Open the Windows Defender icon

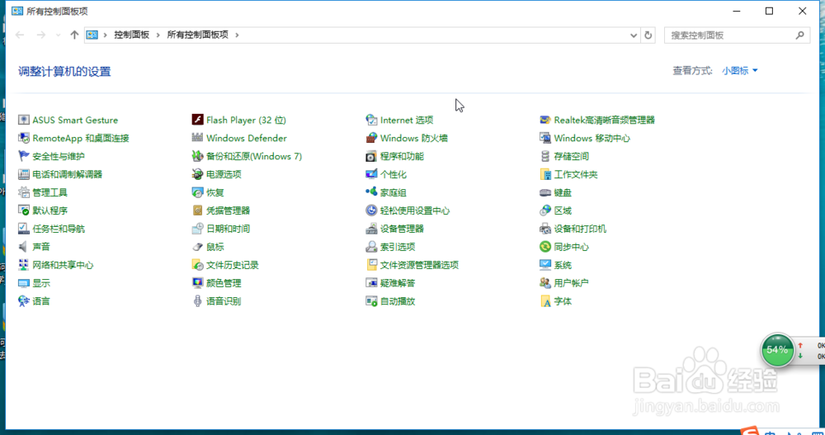click(x=197, y=138)
